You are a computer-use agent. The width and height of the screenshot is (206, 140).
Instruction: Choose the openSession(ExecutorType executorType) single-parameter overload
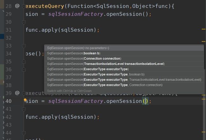click(x=88, y=69)
